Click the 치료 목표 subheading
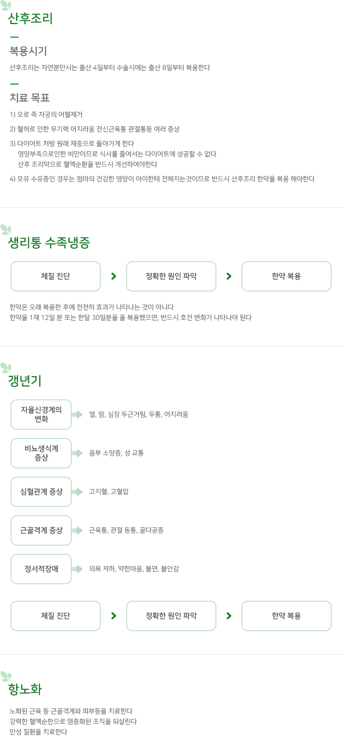The width and height of the screenshot is (344, 749). (30, 98)
